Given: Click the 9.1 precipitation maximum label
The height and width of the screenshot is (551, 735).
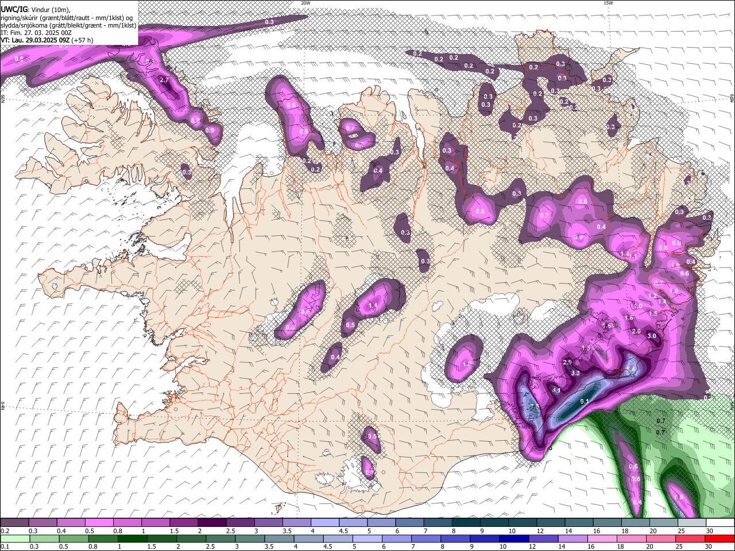Looking at the screenshot, I should point(585,401).
